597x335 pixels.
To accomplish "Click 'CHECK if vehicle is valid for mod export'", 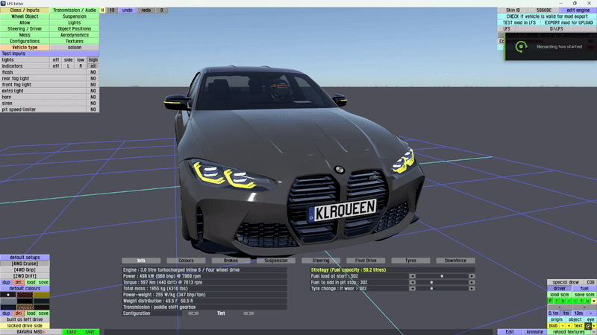I will point(547,16).
